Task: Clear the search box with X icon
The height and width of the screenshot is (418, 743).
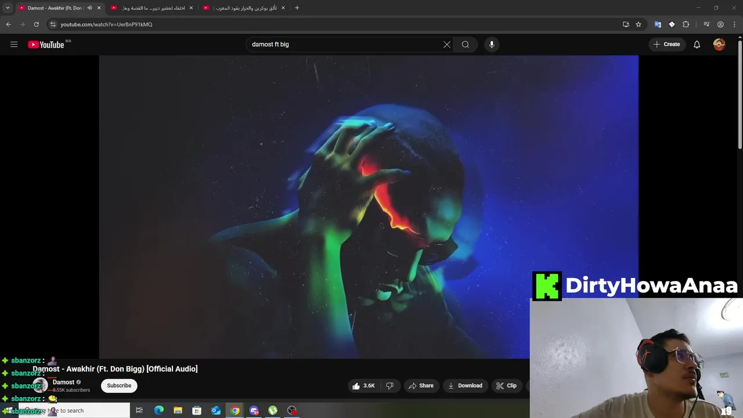Action: click(447, 44)
